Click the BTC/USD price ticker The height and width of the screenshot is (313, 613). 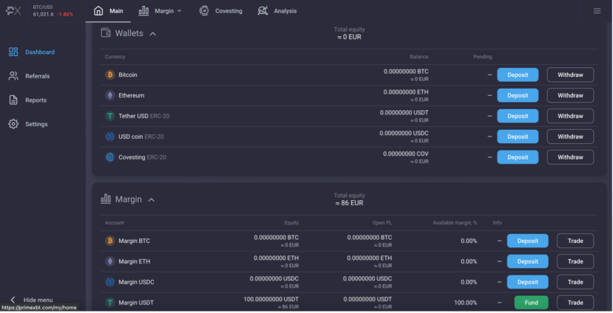53,11
